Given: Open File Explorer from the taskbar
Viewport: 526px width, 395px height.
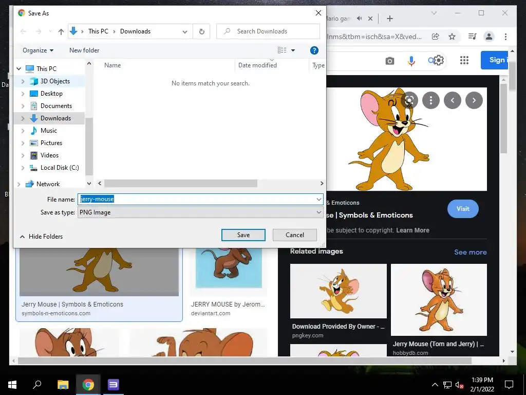Looking at the screenshot, I should coord(63,385).
